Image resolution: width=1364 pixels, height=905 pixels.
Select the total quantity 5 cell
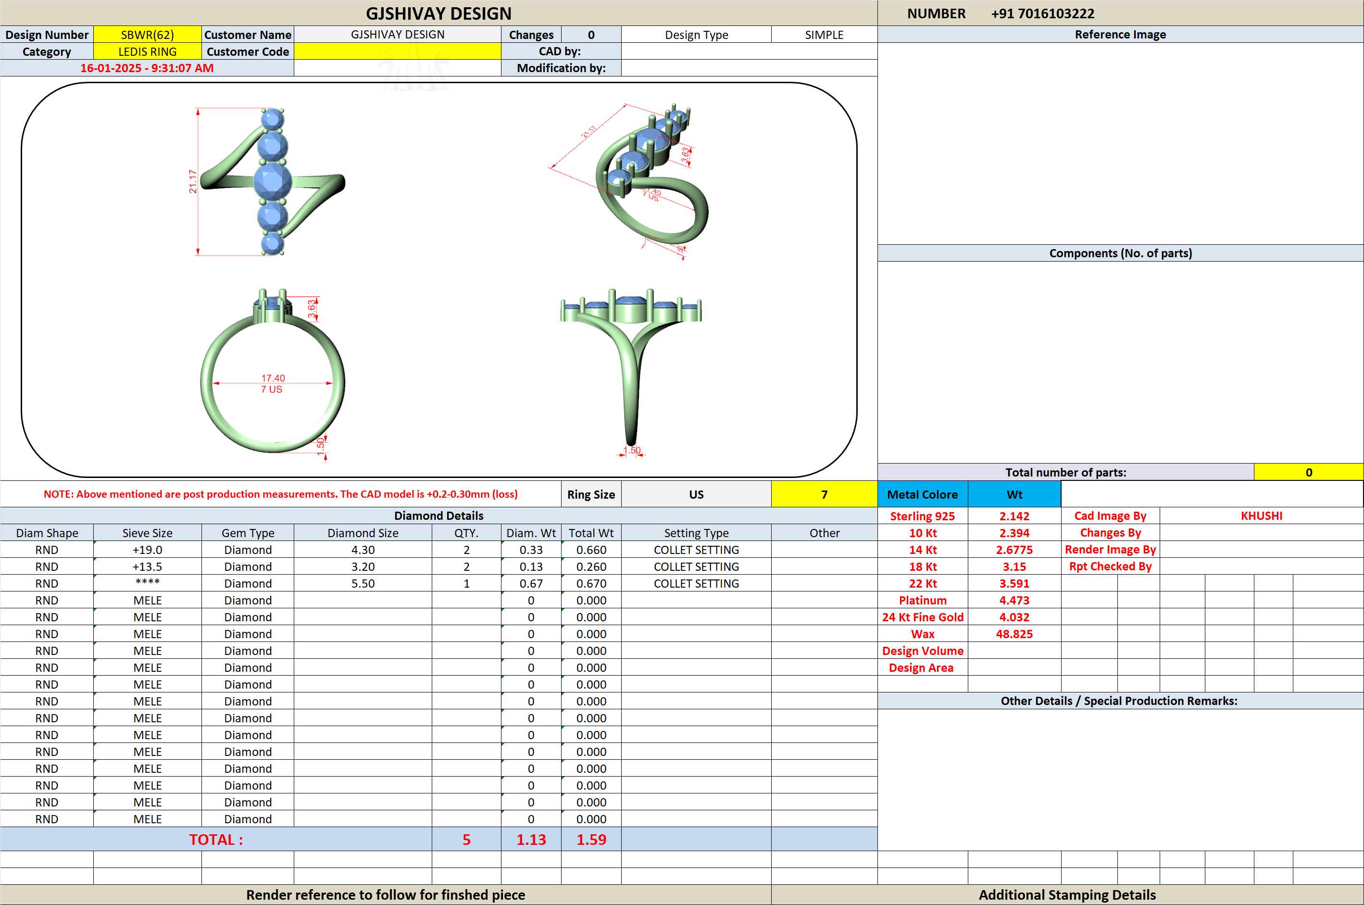coord(466,839)
